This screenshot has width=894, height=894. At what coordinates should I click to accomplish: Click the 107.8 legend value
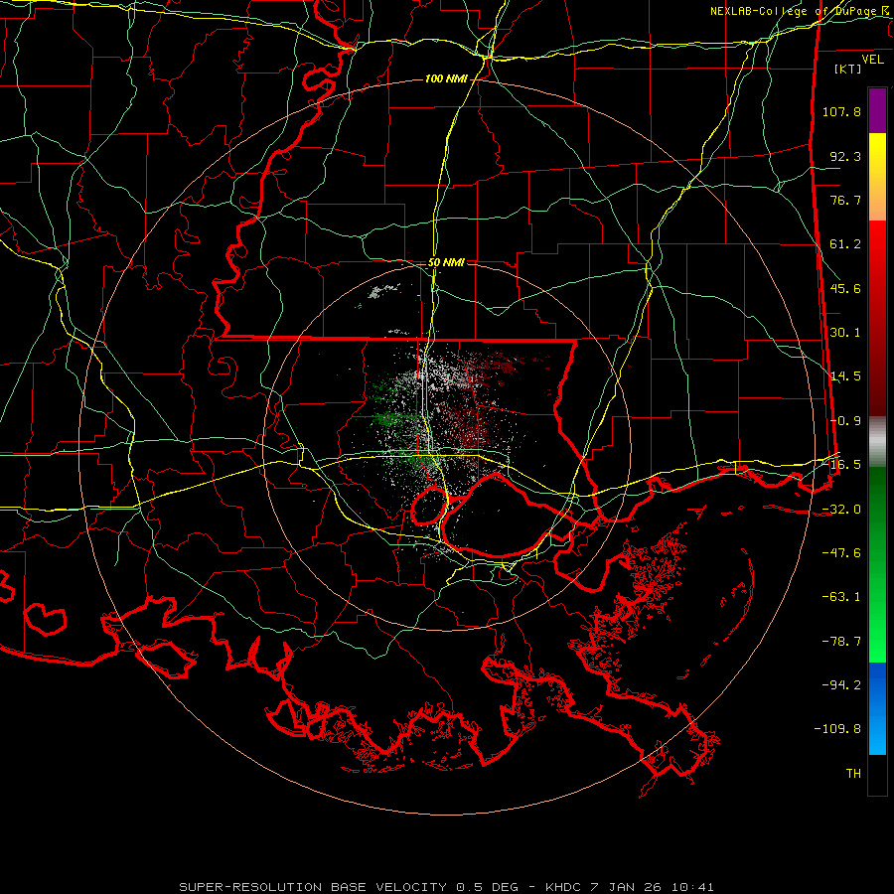pyautogui.click(x=841, y=111)
